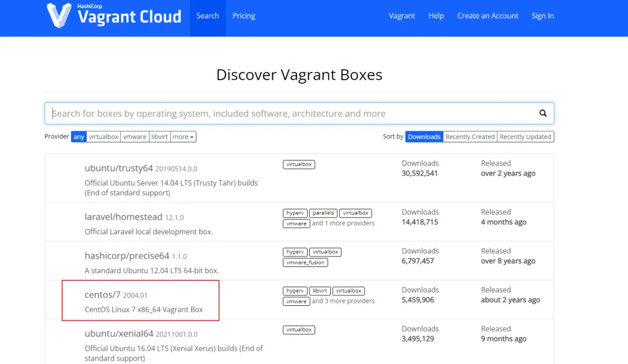
Task: Click vmware tag on laravel/homestead
Action: point(297,223)
